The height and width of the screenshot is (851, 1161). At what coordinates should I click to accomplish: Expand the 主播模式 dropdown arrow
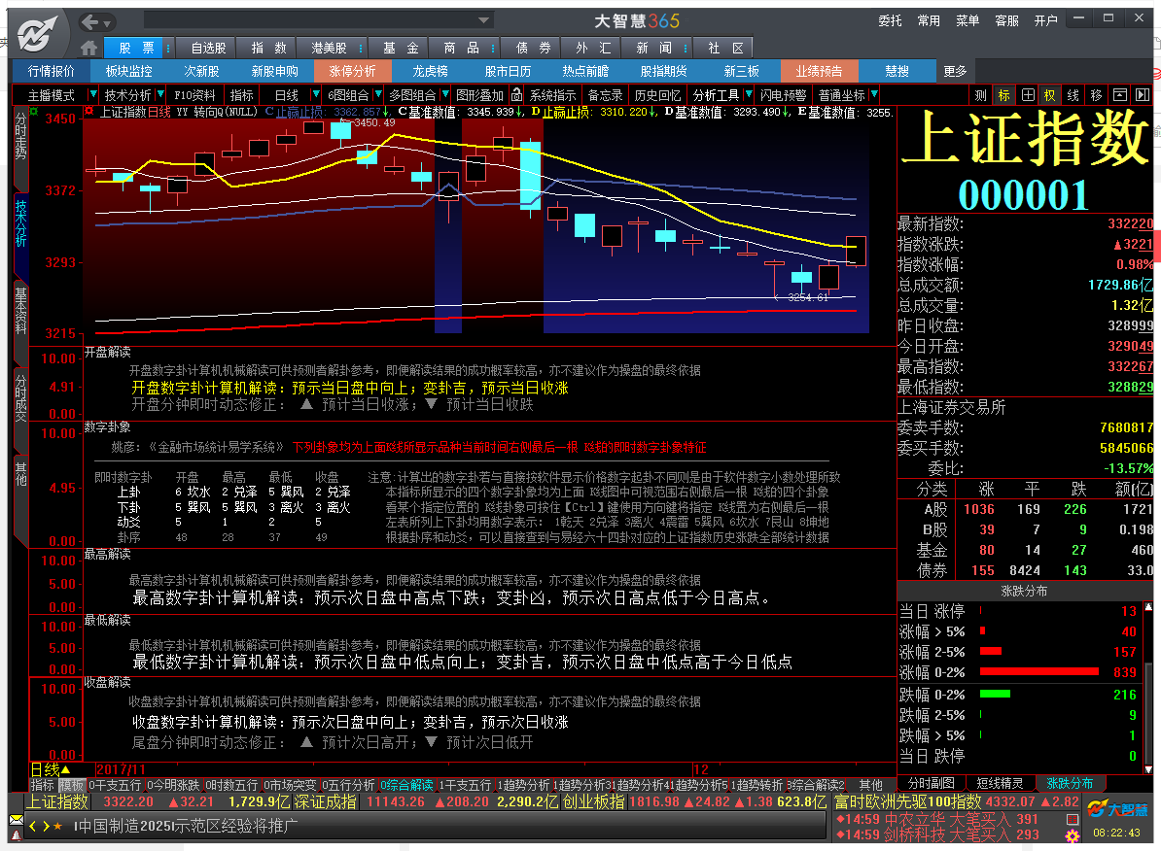(x=92, y=95)
